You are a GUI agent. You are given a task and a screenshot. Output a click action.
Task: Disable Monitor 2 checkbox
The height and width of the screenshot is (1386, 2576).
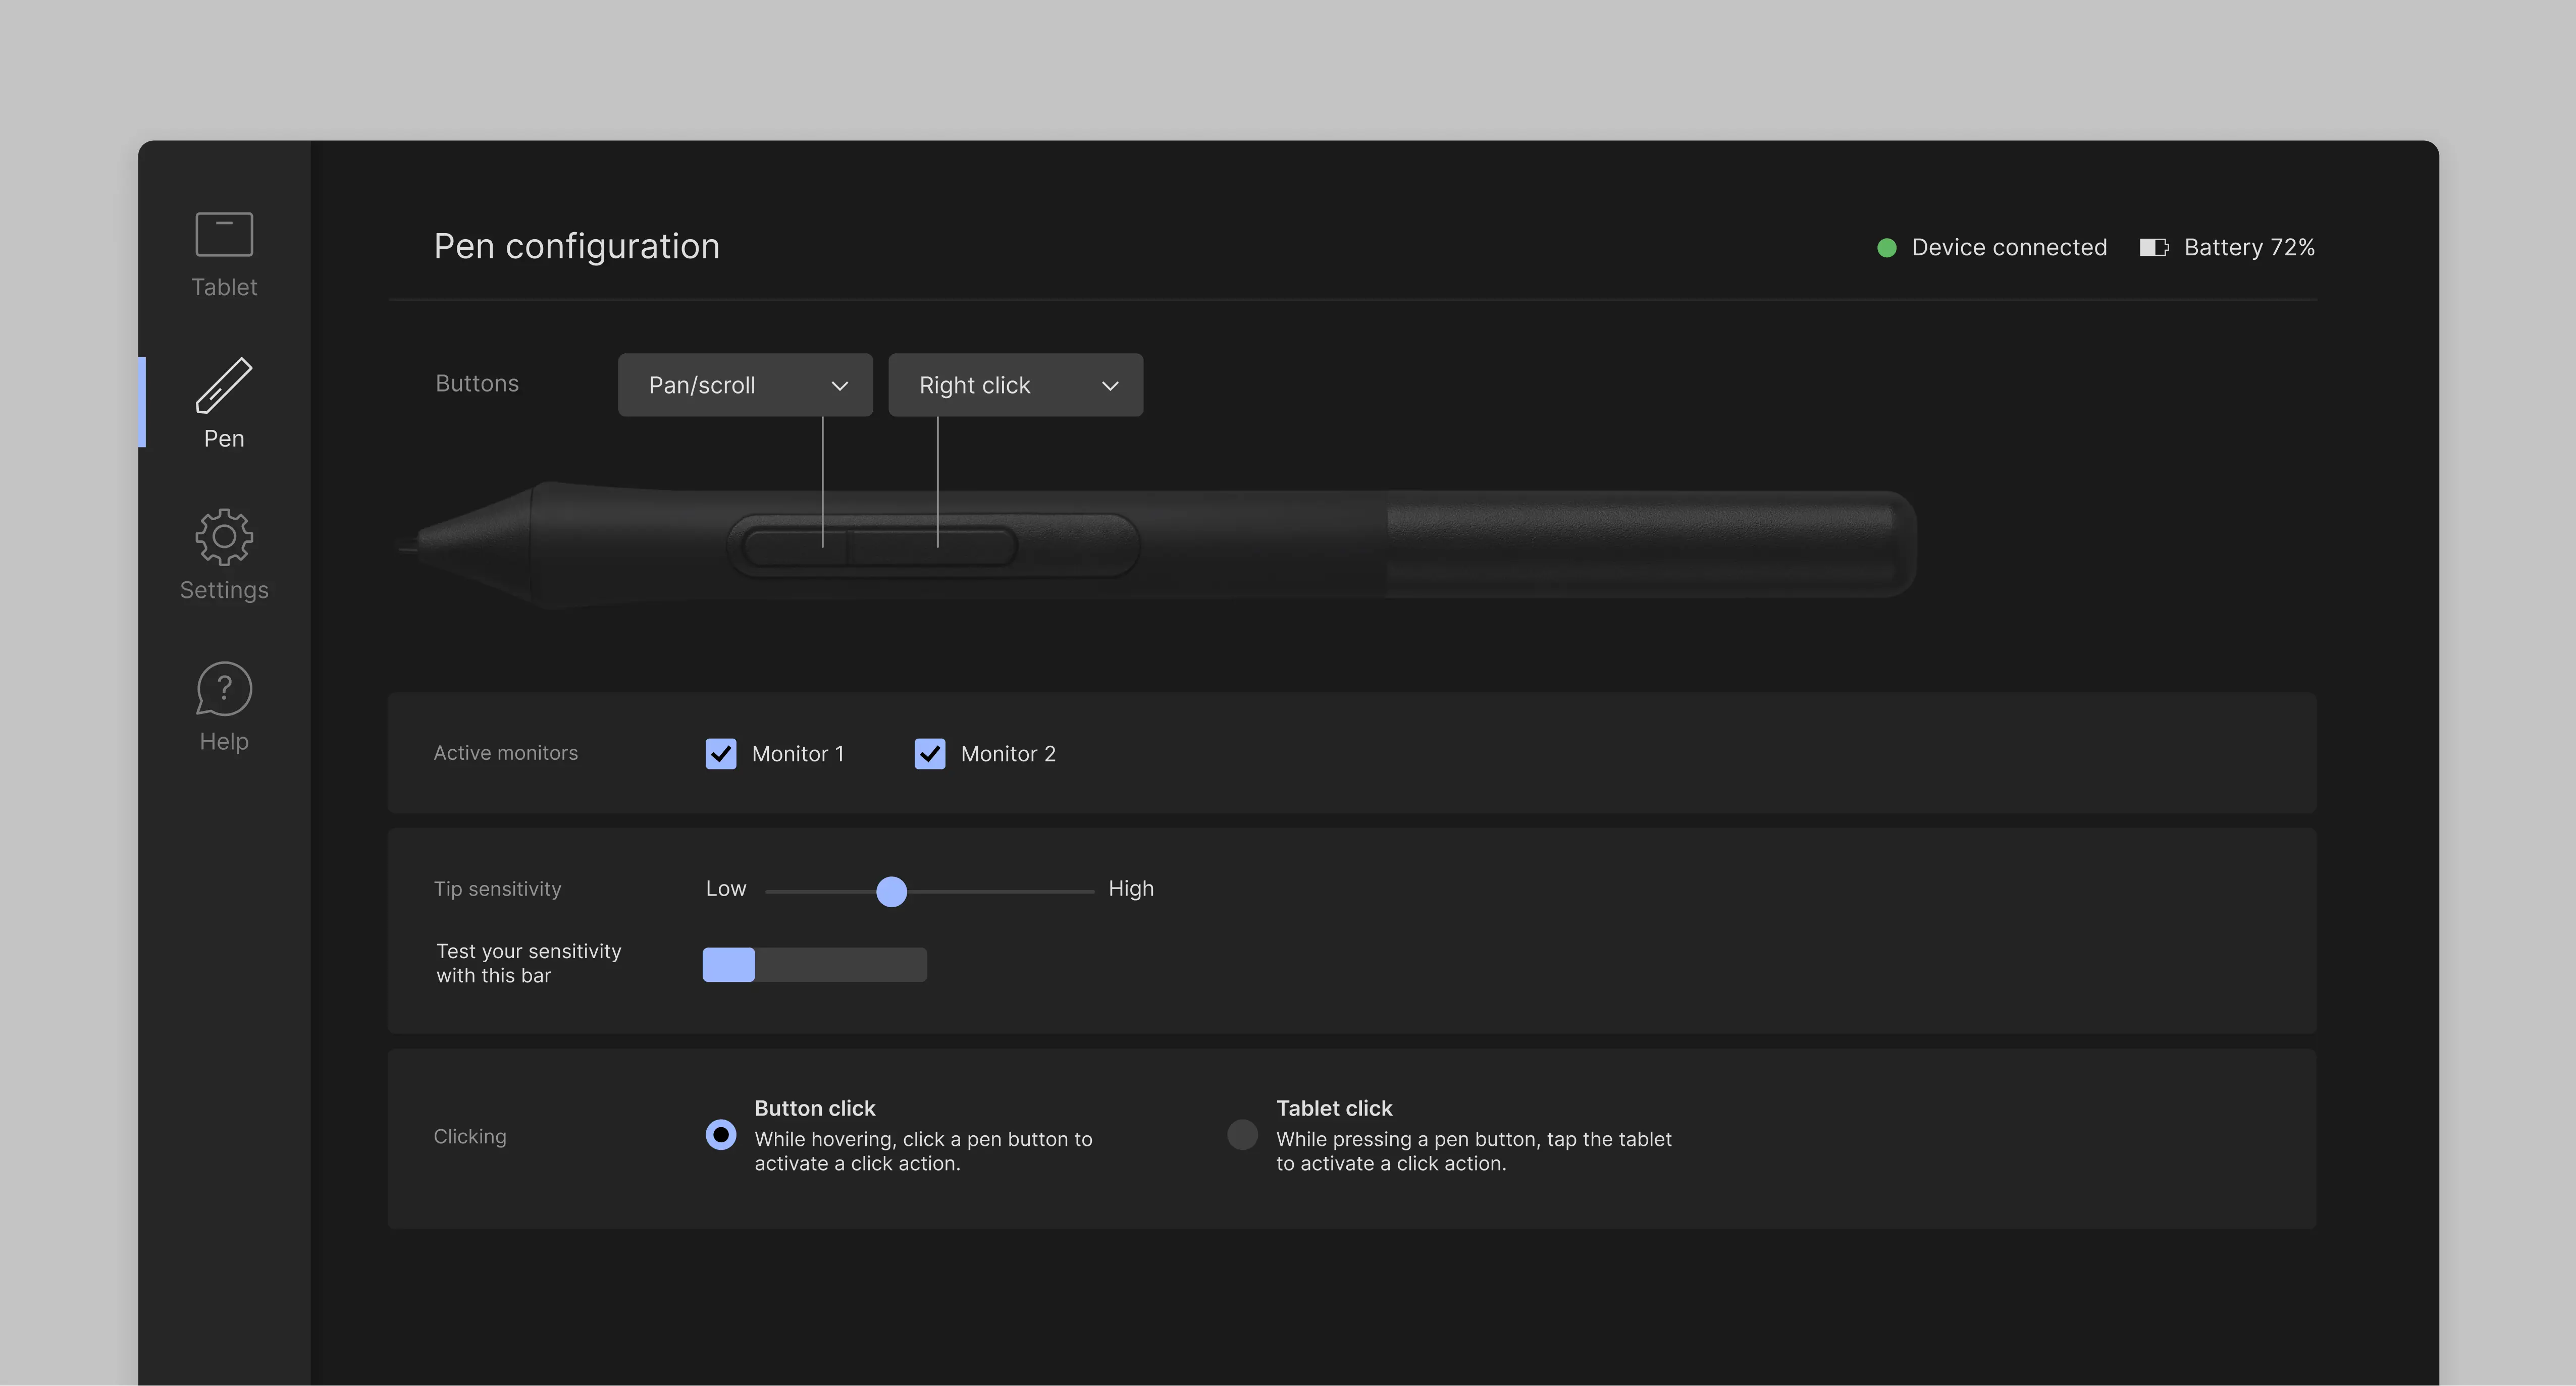929,753
